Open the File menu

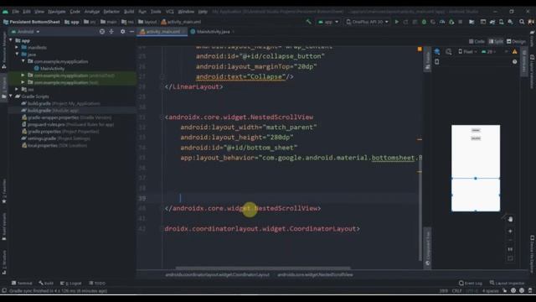16,12
